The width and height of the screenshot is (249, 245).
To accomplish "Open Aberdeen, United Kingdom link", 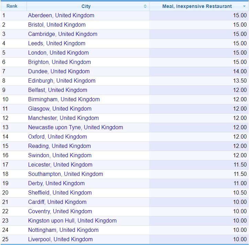I will tap(61, 16).
